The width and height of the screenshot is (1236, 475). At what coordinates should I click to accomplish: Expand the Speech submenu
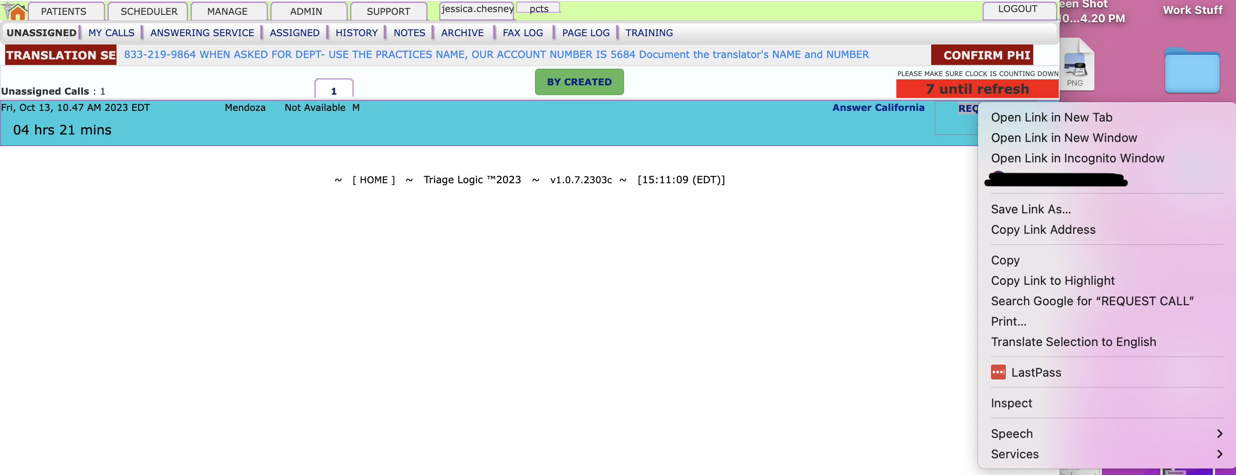point(1011,433)
